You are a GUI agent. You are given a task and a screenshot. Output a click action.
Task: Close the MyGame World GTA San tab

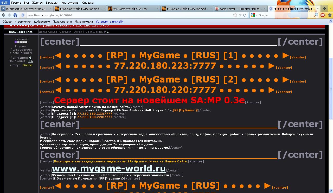click(x=157, y=9)
